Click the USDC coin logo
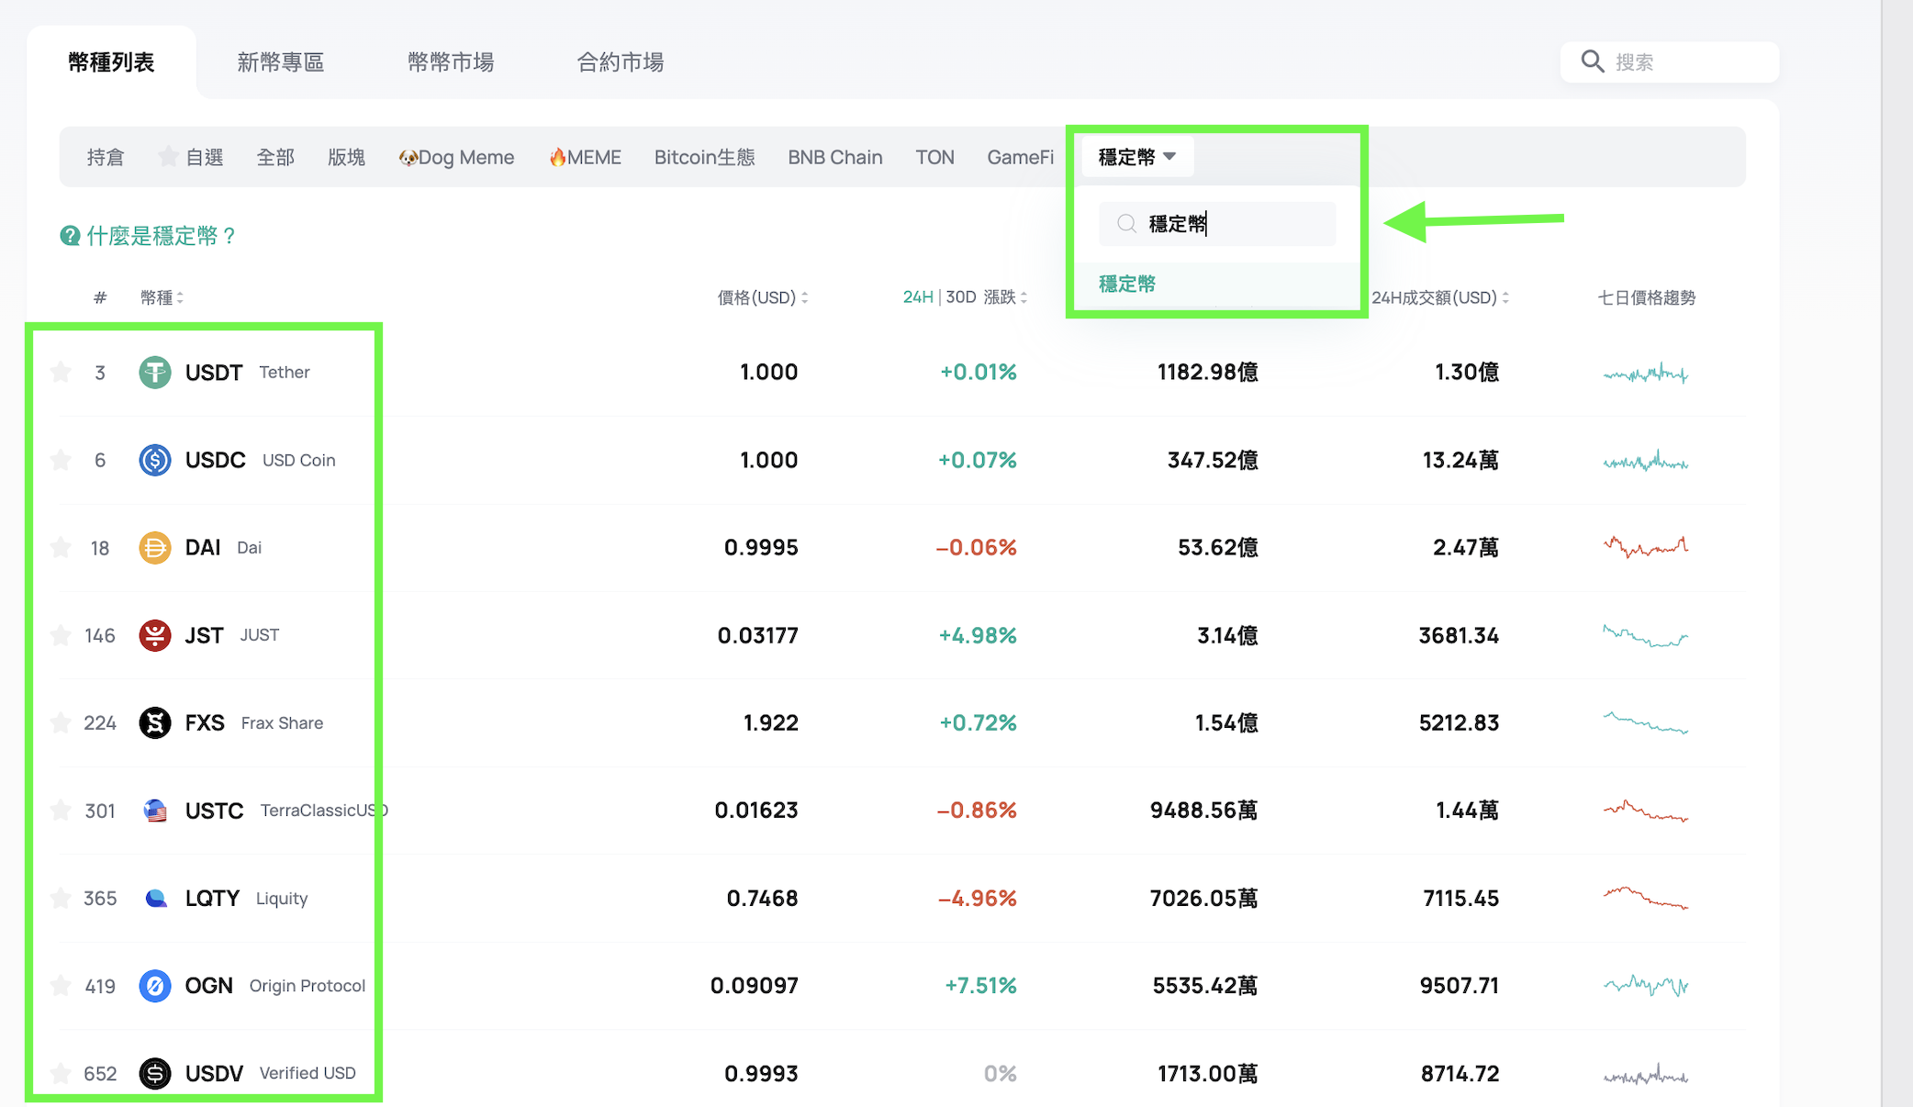Viewport: 1913px width, 1107px height. click(154, 460)
